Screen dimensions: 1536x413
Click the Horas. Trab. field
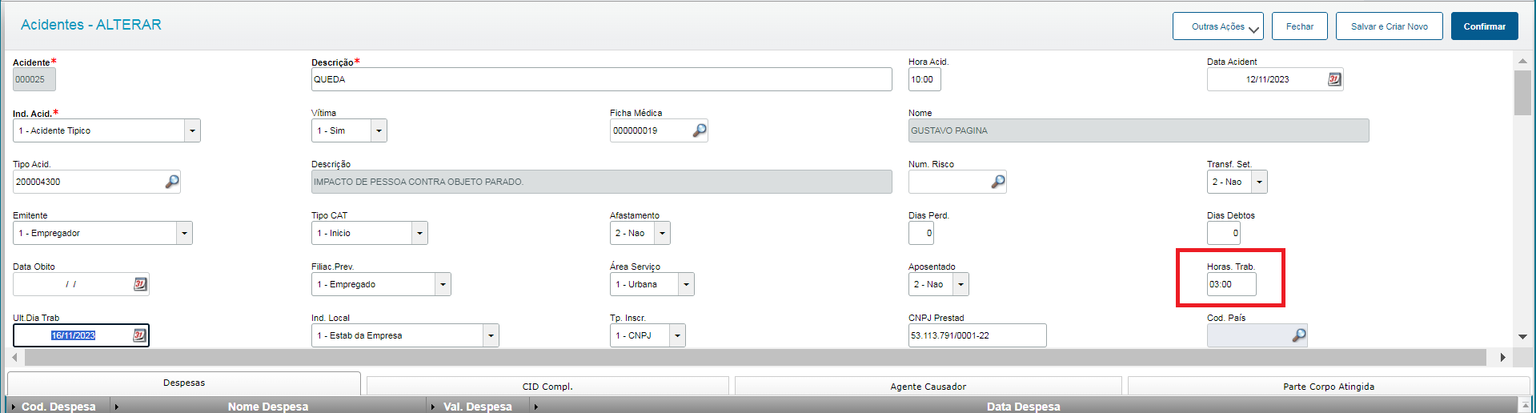coord(1231,284)
